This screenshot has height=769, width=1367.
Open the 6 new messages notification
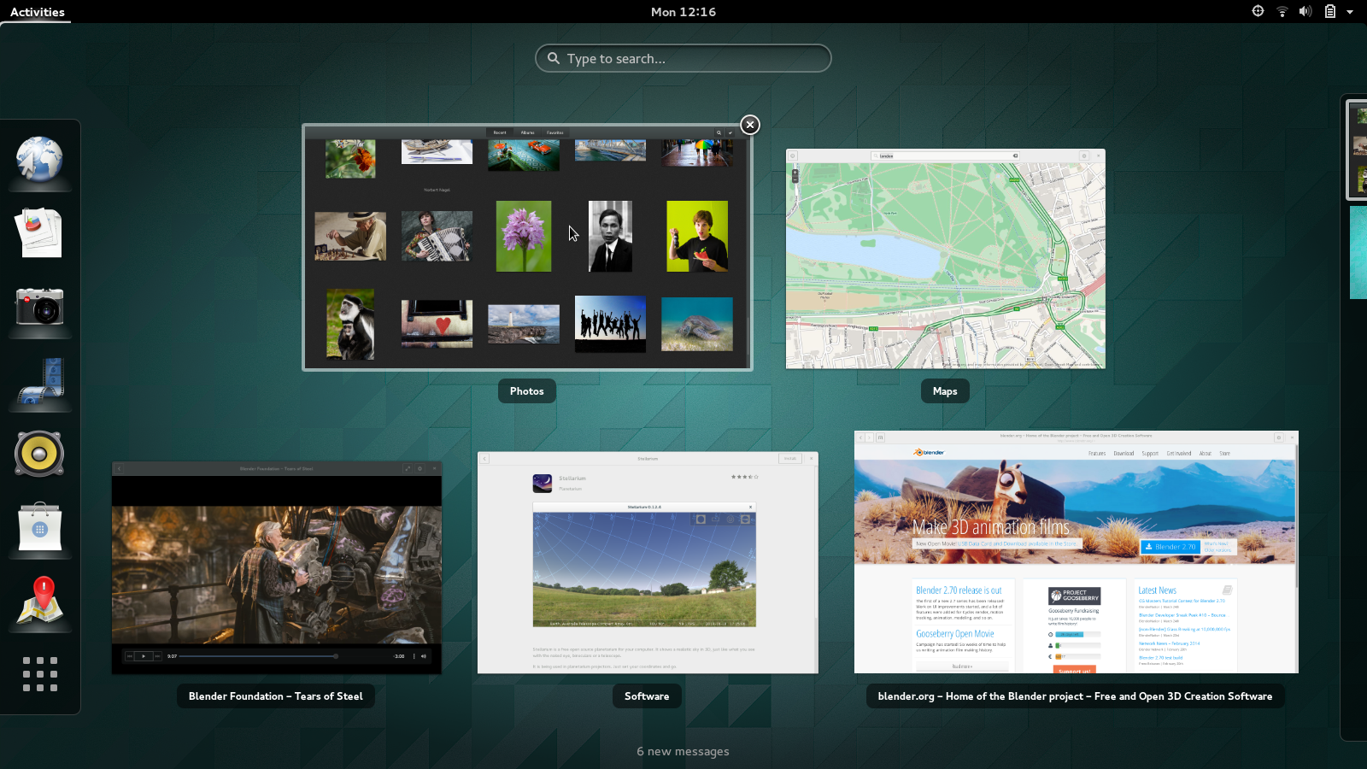pos(683,751)
